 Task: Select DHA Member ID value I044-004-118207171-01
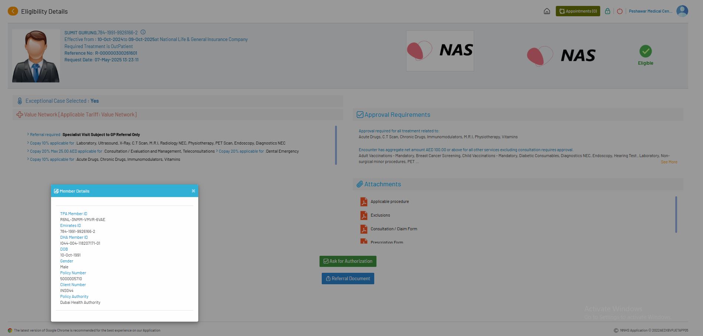pyautogui.click(x=80, y=243)
